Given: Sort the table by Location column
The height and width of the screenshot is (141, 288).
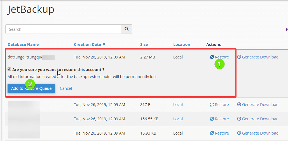Looking at the screenshot, I should coord(182,44).
